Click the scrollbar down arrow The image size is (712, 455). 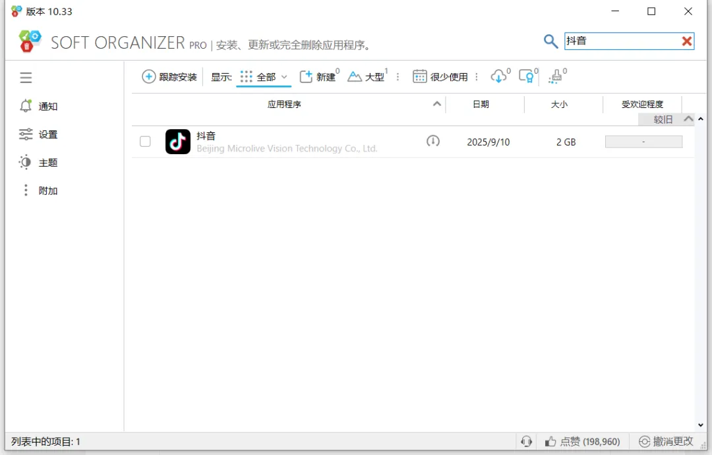pos(701,425)
